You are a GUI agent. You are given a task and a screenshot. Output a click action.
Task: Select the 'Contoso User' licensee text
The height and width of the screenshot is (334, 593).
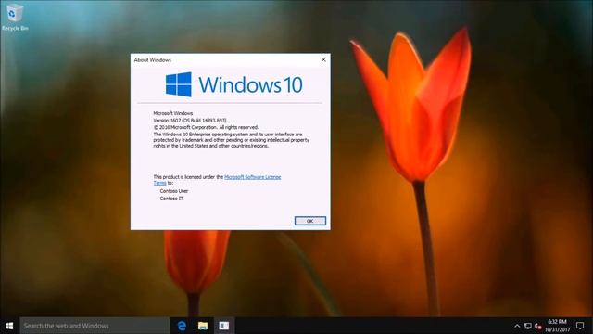pos(174,191)
